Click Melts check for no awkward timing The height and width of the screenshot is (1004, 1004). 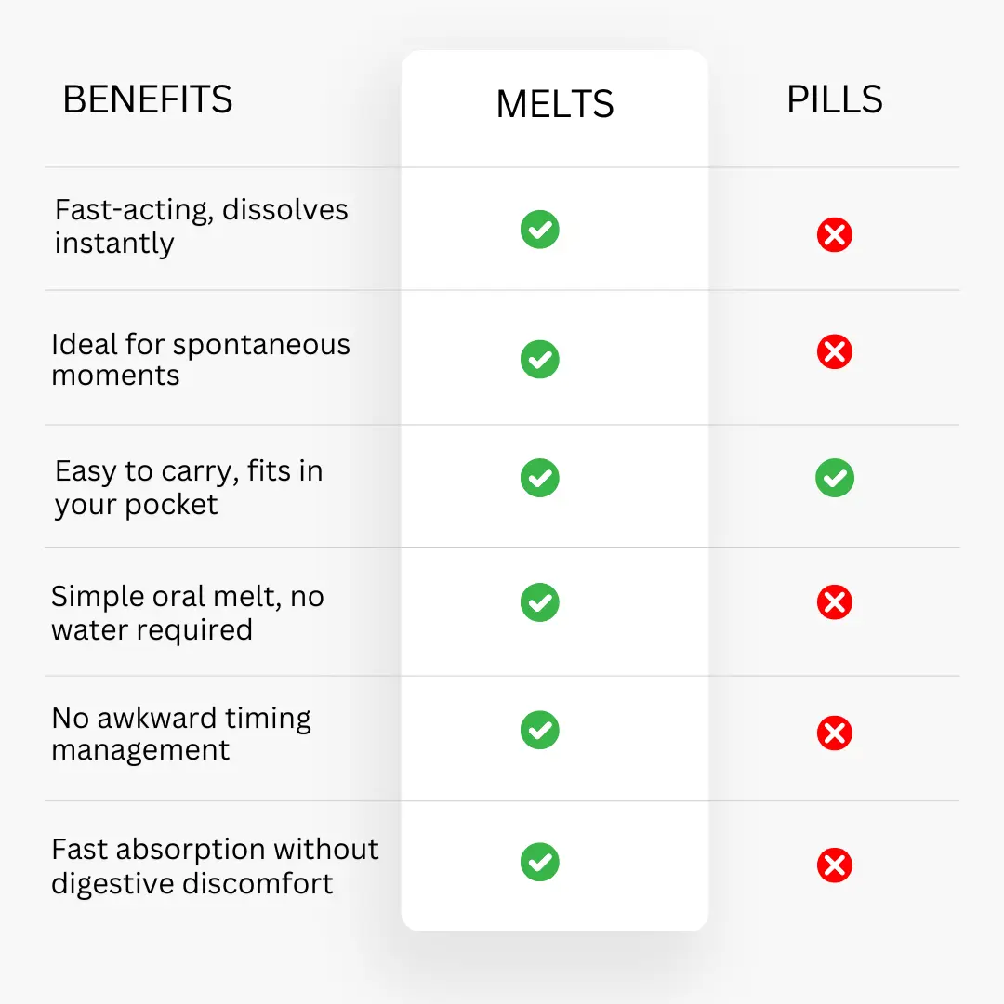click(539, 730)
